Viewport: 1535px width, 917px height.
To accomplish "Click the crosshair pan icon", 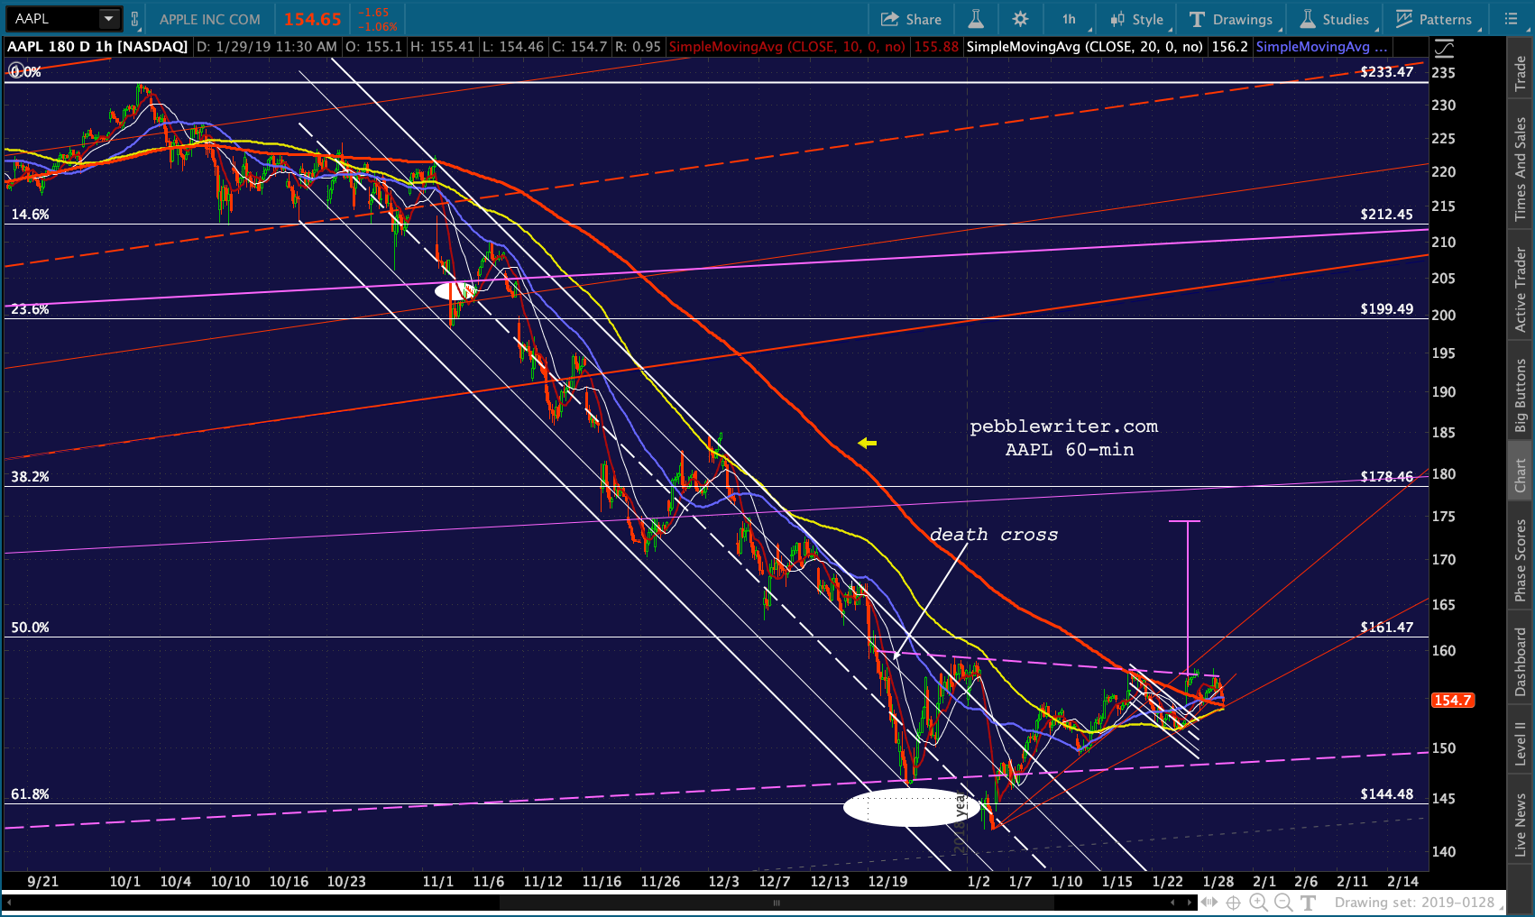I will pos(1233,903).
